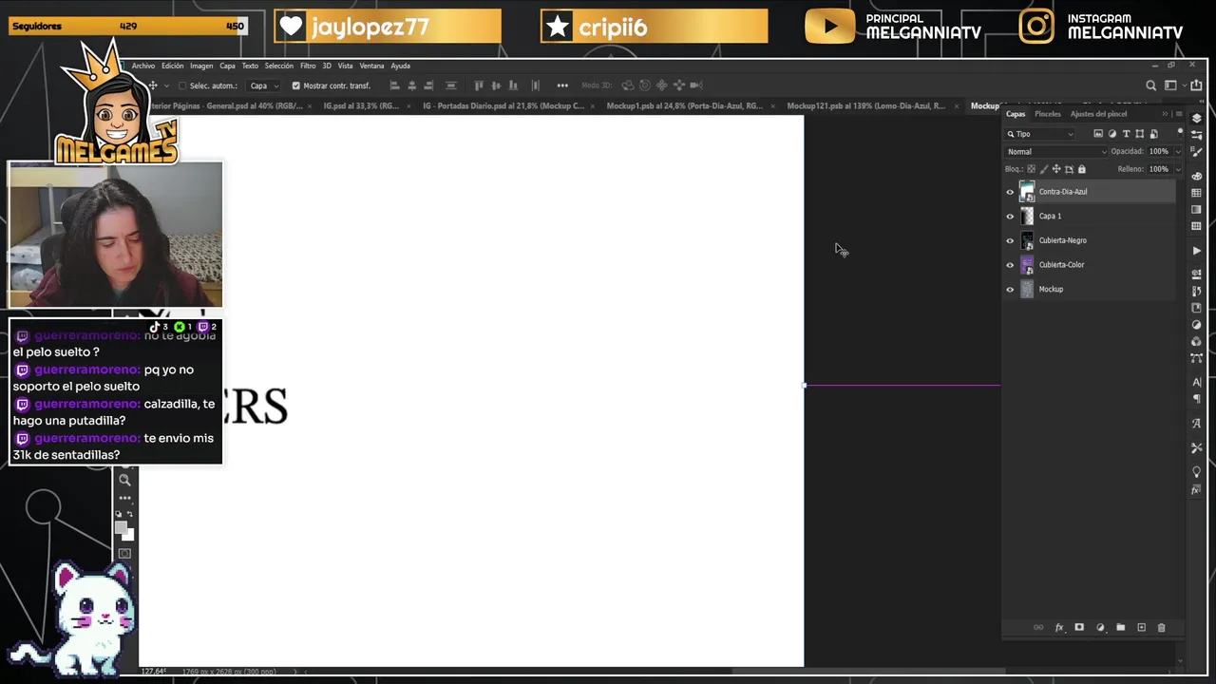Open the Normal blending mode dropdown

click(1056, 152)
